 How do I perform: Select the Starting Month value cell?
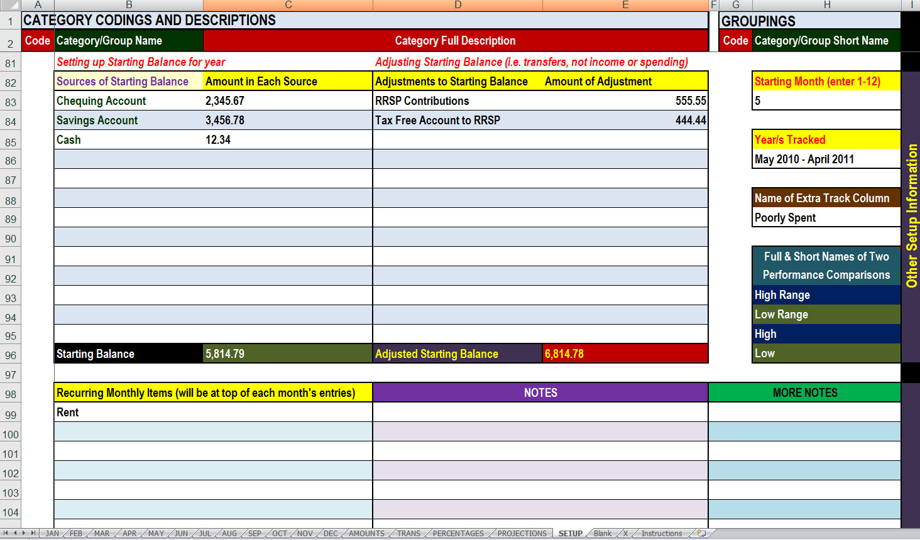(x=826, y=101)
